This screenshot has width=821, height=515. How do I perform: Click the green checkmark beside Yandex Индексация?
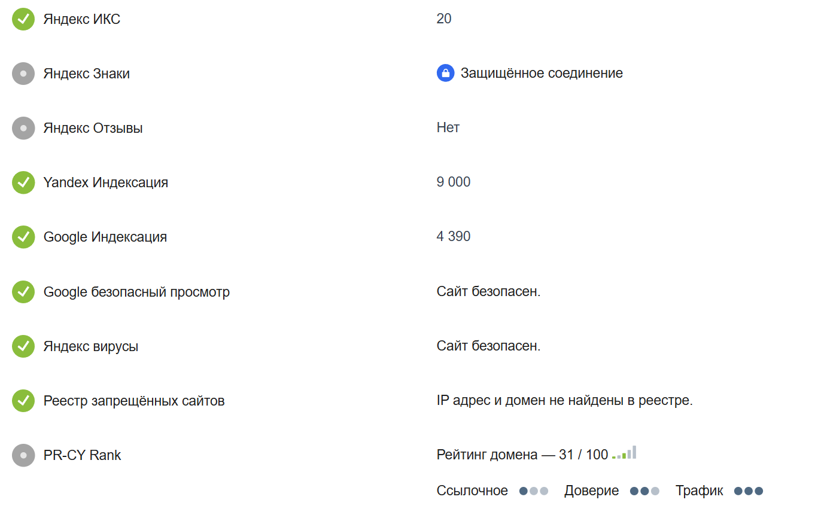[x=23, y=182]
